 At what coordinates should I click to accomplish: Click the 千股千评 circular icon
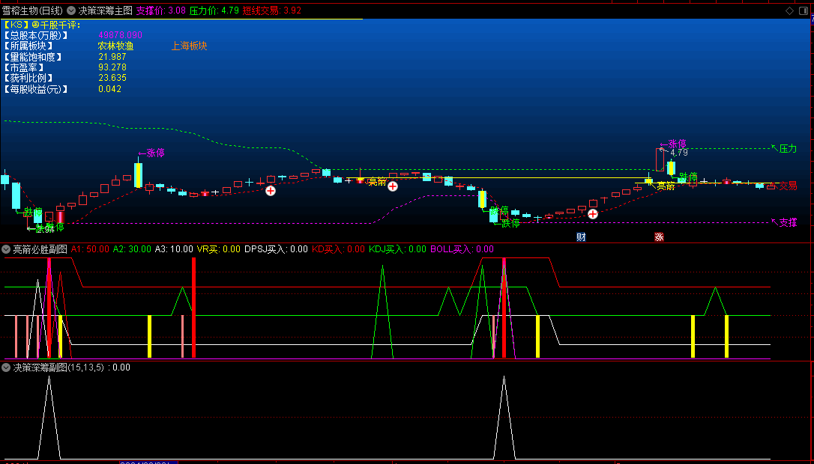34,25
